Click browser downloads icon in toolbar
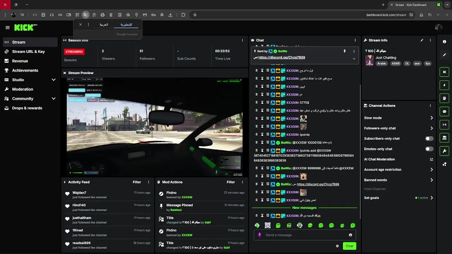The height and width of the screenshot is (254, 452). pos(171,15)
